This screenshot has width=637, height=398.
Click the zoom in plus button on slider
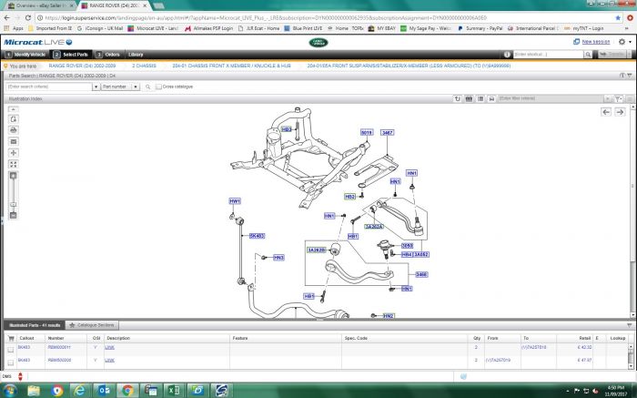pos(13,176)
